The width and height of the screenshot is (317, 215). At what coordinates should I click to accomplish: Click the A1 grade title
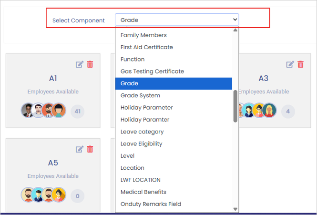[53, 78]
